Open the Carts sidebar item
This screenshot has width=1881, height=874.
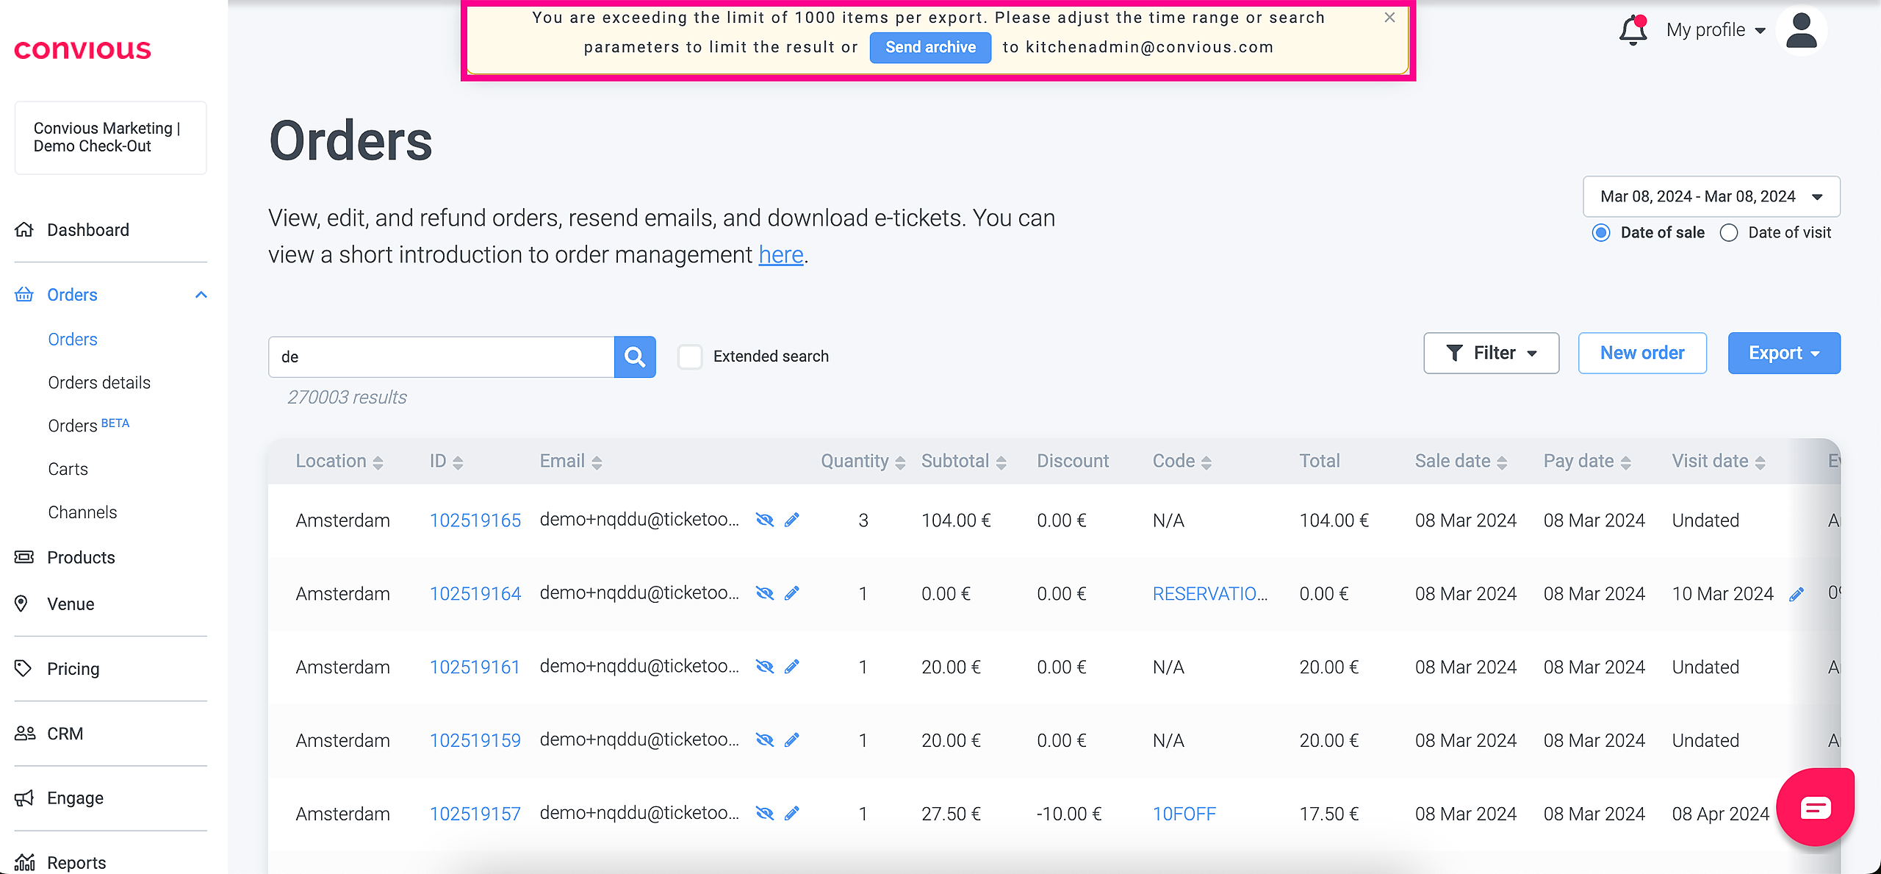coord(68,469)
